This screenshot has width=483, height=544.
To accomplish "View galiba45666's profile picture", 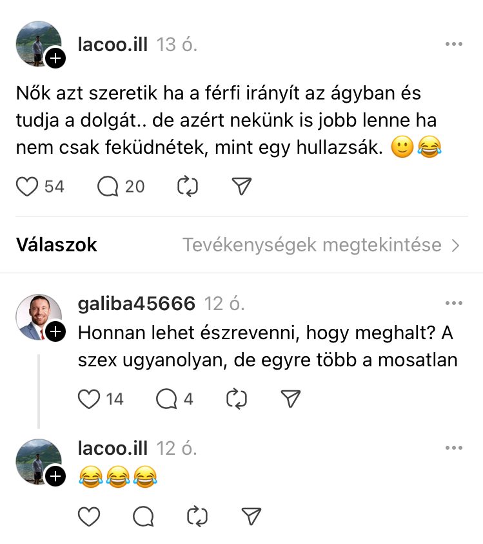I will 37,315.
